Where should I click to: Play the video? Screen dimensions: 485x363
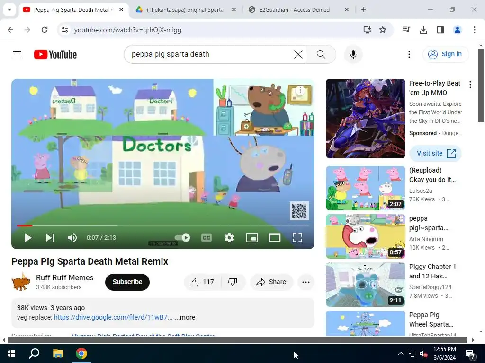[27, 238]
